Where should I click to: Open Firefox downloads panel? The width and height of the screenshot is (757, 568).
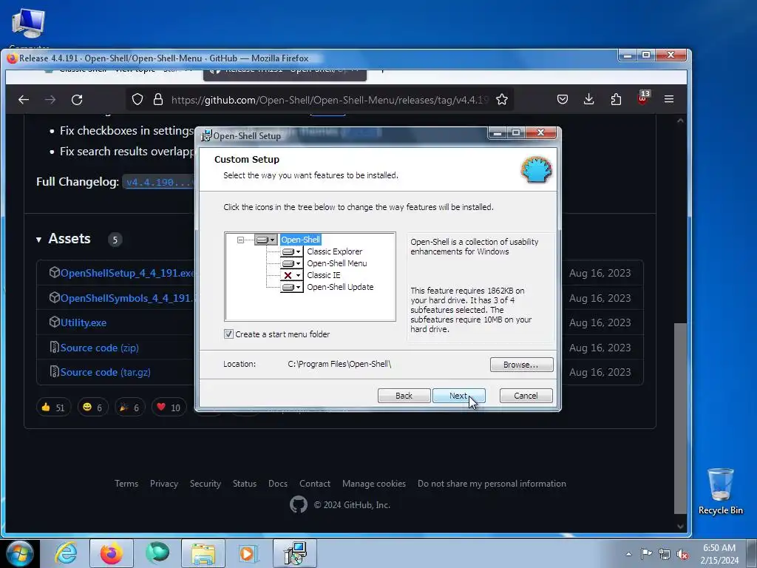pos(589,100)
